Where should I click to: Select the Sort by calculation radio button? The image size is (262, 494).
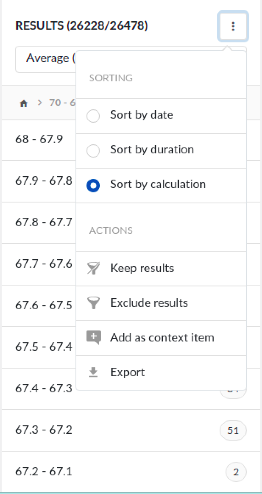coord(93,185)
